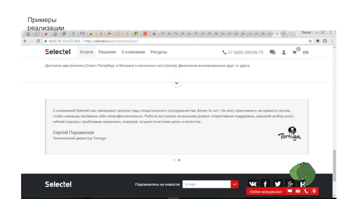The height and width of the screenshot is (199, 355).
Task: Click the name Сергей Парамонов
Action: coord(73,132)
